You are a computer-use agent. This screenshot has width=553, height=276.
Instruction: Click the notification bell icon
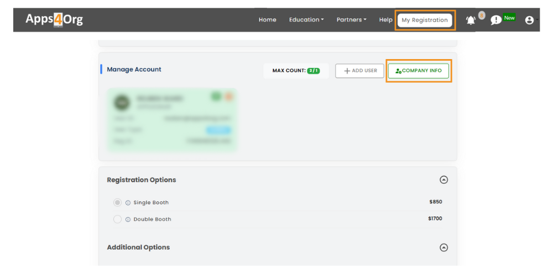click(471, 20)
